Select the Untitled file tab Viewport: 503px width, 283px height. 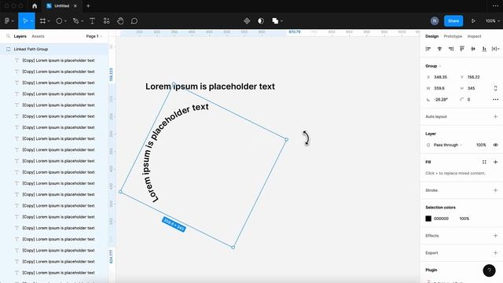pos(61,6)
